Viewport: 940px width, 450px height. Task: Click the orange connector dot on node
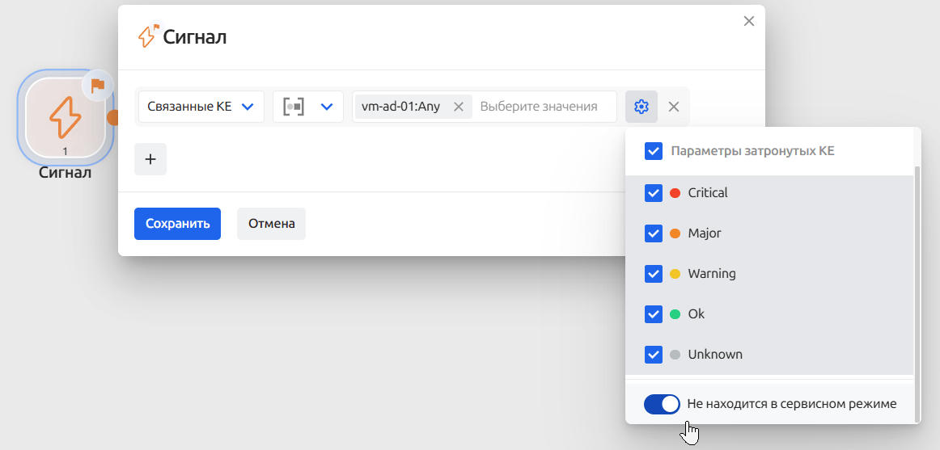(113, 117)
